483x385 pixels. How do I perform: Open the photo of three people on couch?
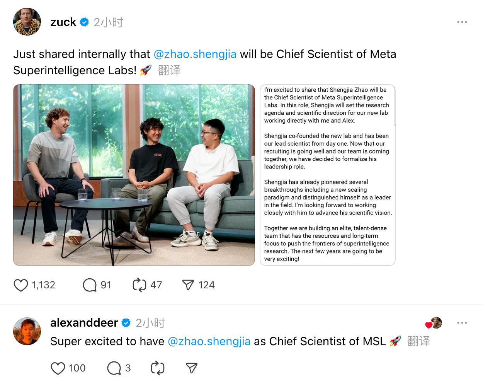(134, 175)
